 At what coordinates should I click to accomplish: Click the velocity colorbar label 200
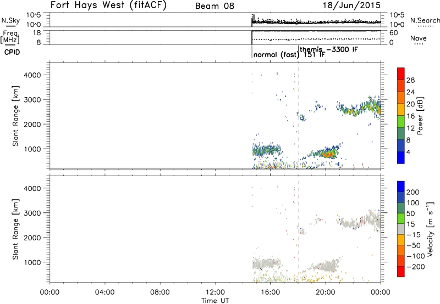[x=413, y=192]
